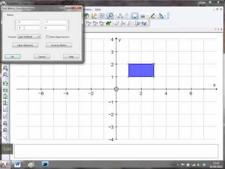Screen dimensions: 225x169
Task: Open the line thickness dropdown arrow
Action: pos(147,16)
